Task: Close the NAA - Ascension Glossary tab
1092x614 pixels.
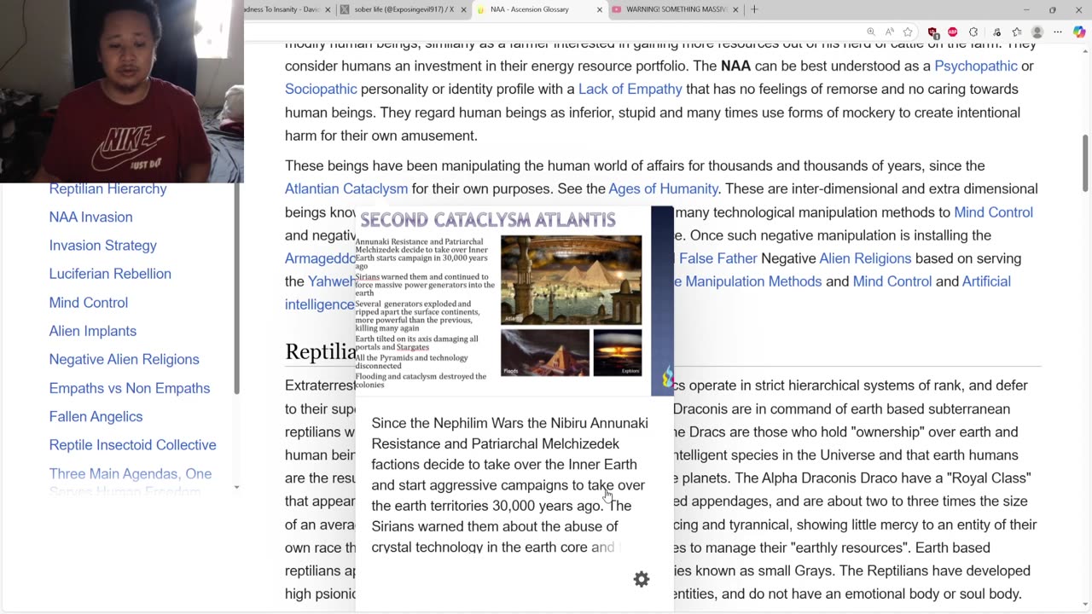Action: point(600,9)
